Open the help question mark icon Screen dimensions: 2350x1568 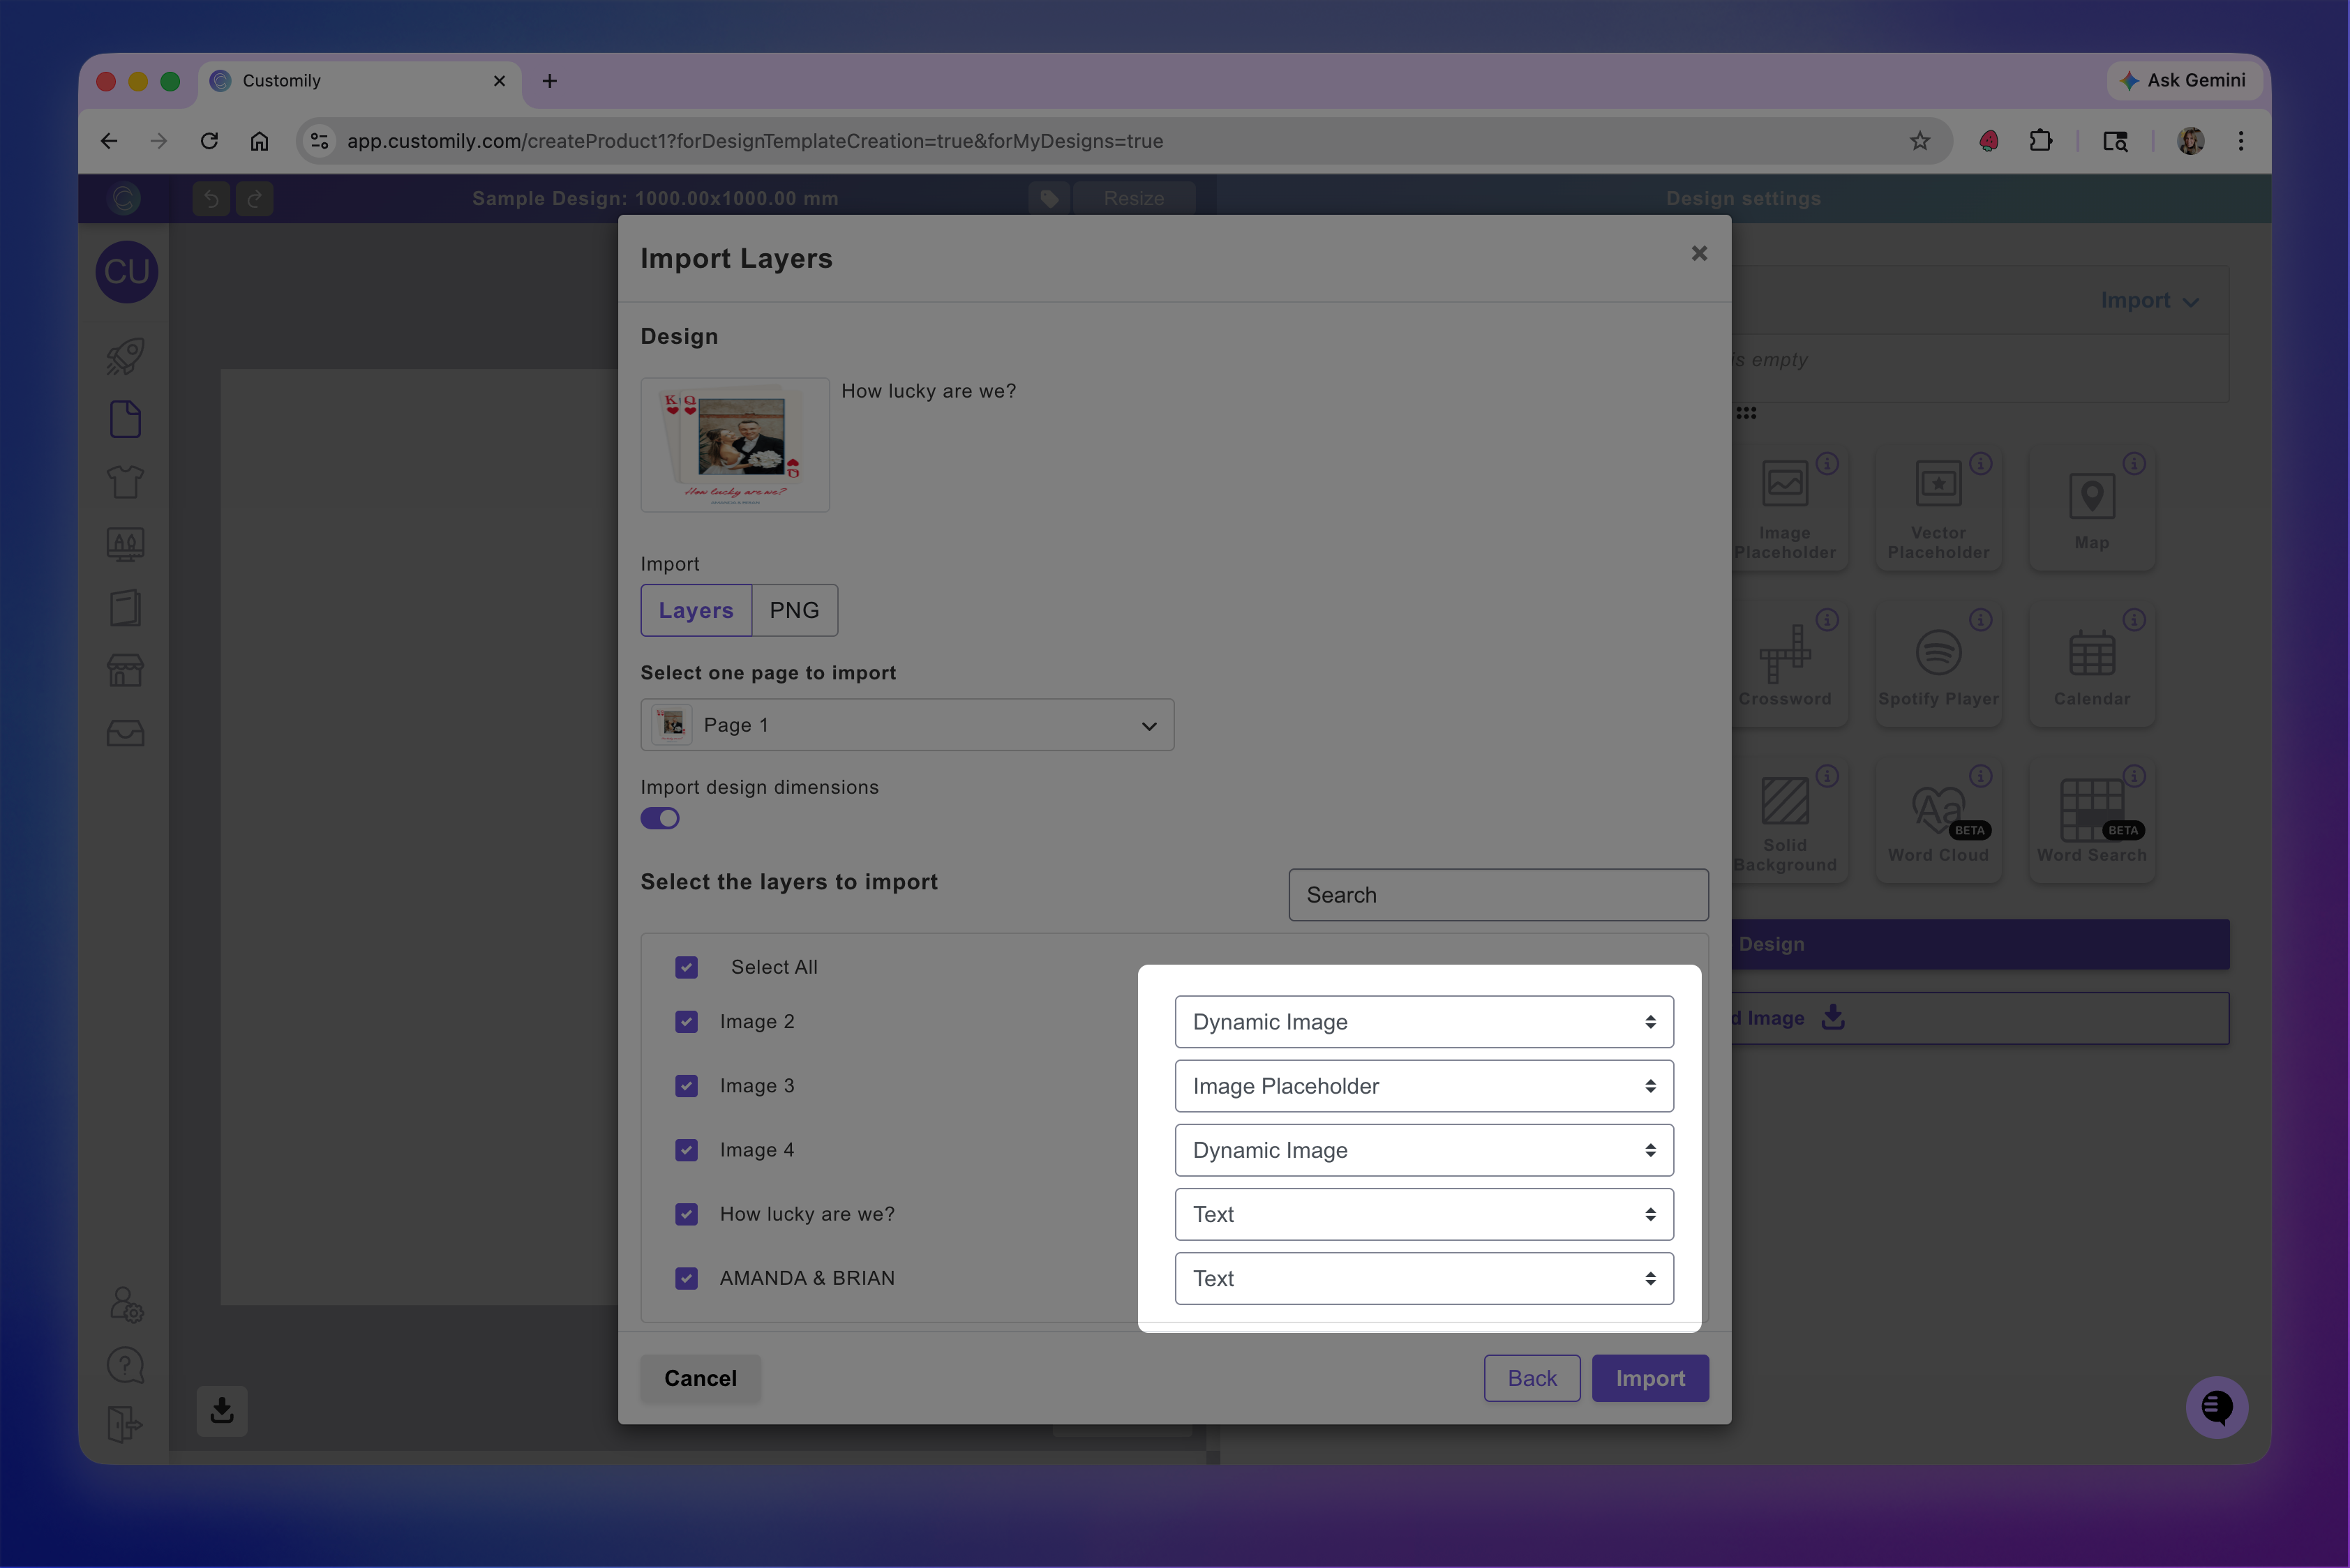[x=125, y=1365]
